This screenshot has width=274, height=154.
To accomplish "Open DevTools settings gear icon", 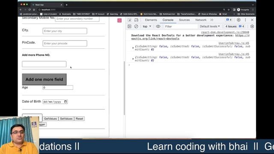I will [x=238, y=20].
